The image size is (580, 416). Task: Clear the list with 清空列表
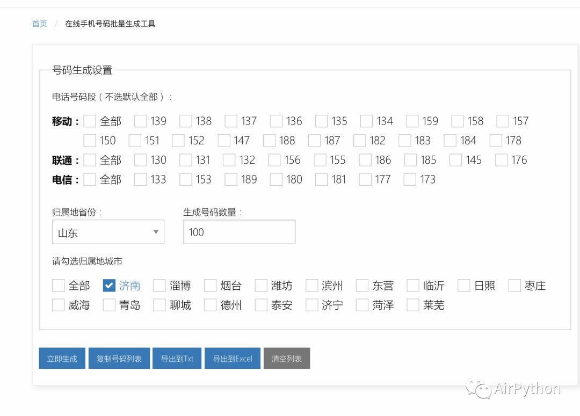click(287, 359)
